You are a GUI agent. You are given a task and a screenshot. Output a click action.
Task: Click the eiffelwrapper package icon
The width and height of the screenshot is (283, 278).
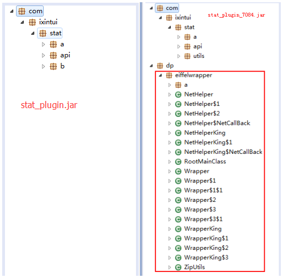(x=169, y=75)
